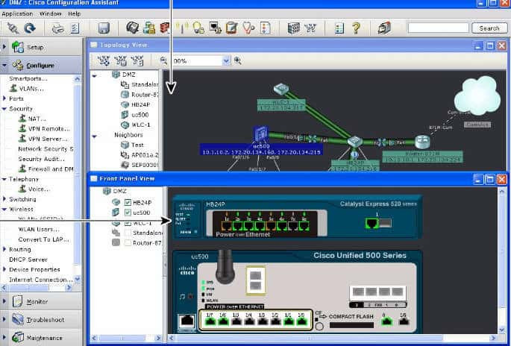The height and width of the screenshot is (346, 511).
Task: Select the uc500 device icon in topology map
Action: [x=260, y=134]
